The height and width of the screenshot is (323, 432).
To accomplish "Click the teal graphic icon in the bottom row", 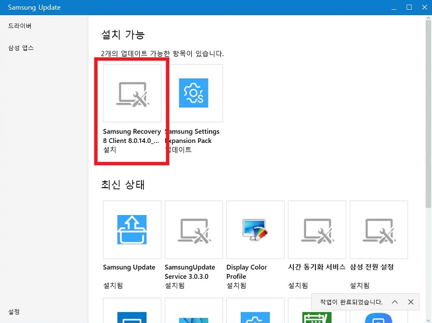I will point(194,320).
